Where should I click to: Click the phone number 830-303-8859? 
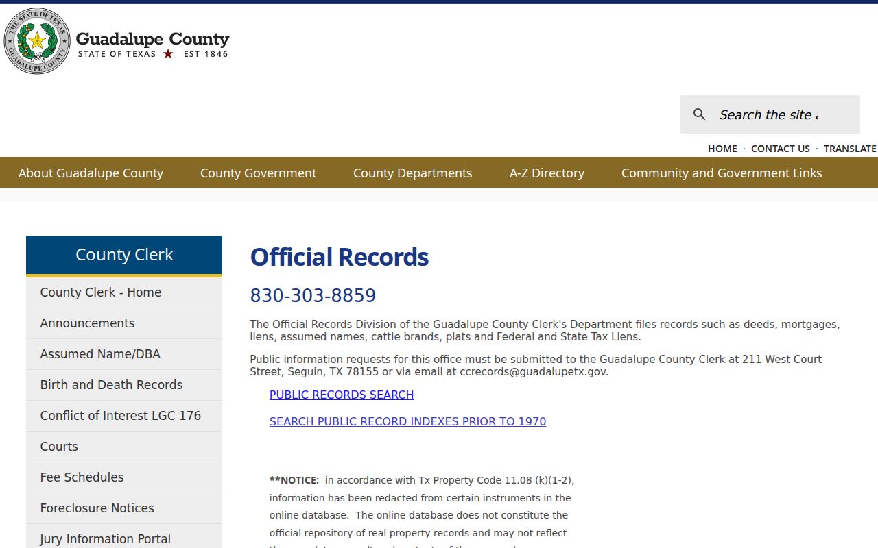click(313, 295)
